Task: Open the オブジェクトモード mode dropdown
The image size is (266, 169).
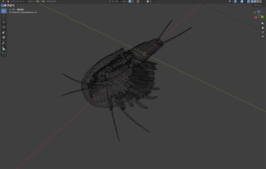Action: click(17, 1)
